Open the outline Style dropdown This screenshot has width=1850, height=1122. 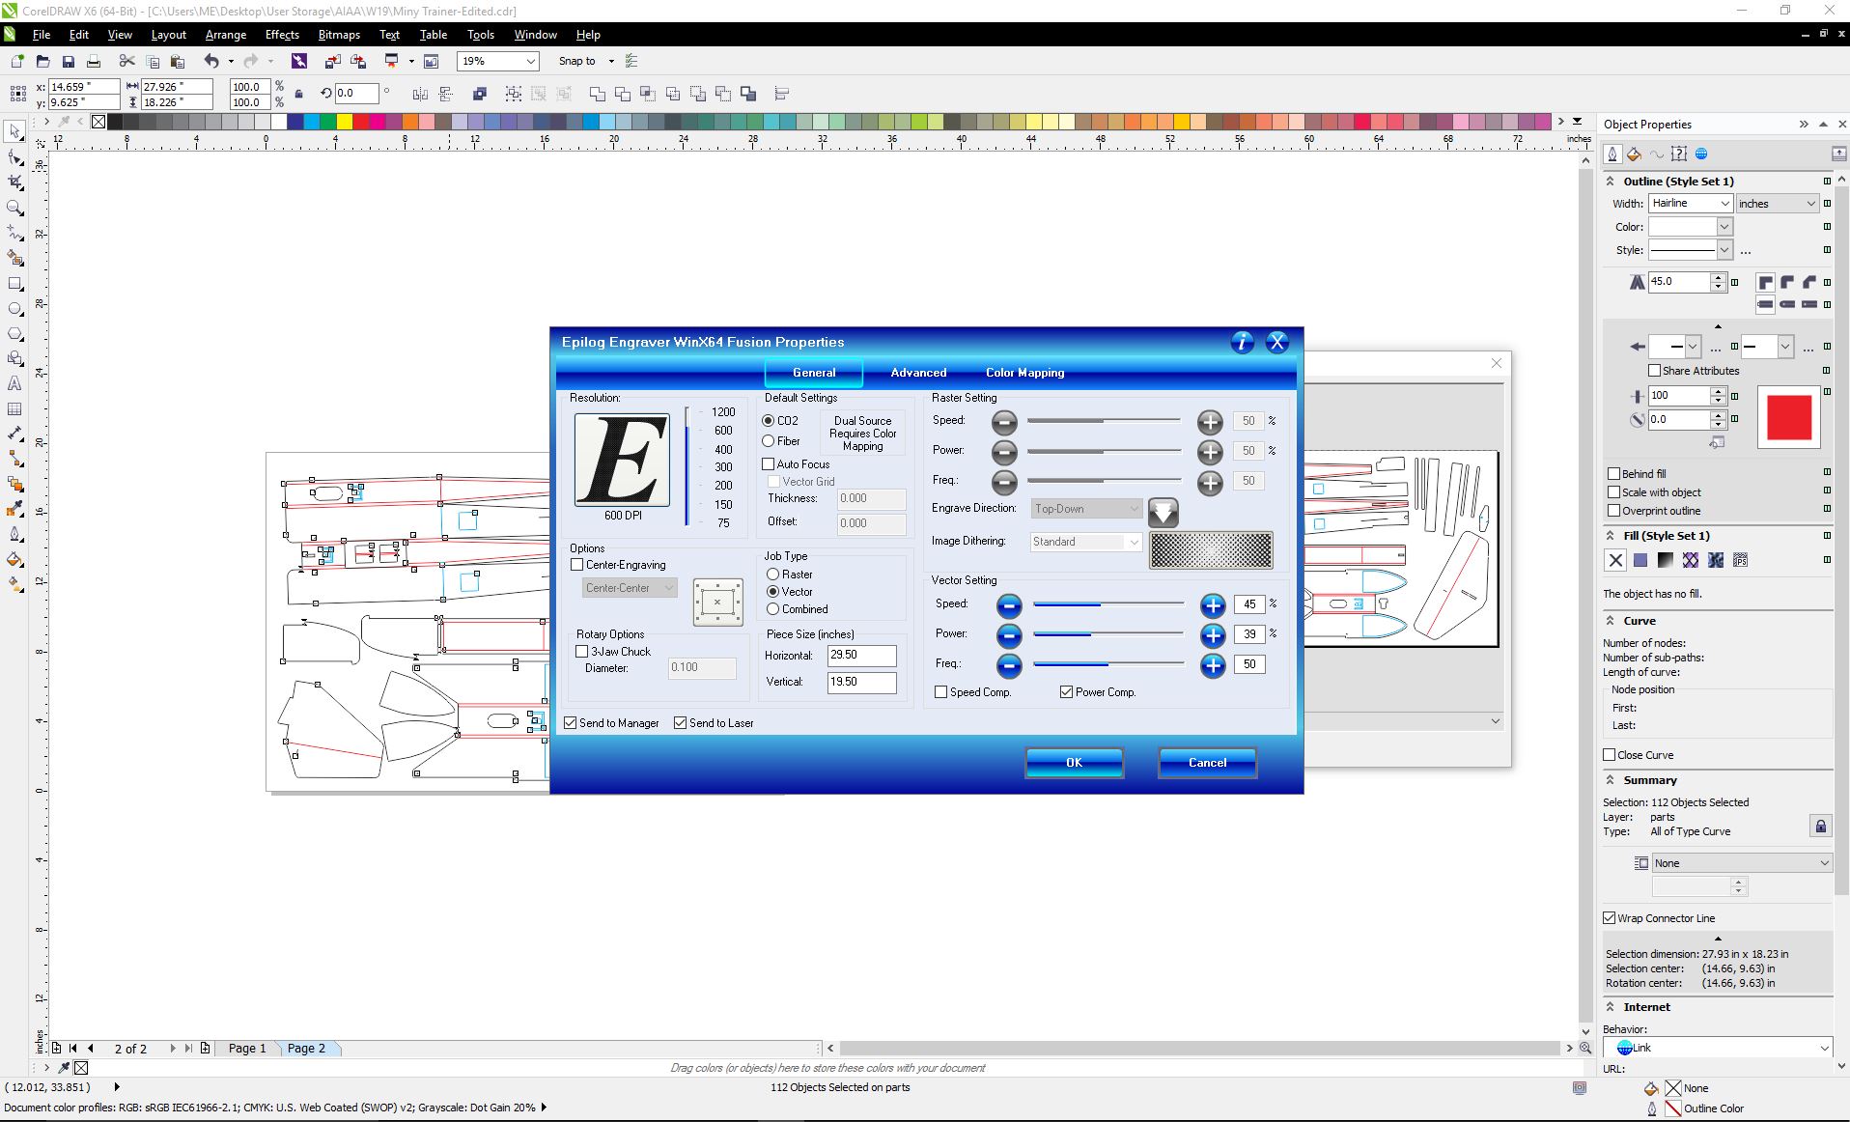1724,250
